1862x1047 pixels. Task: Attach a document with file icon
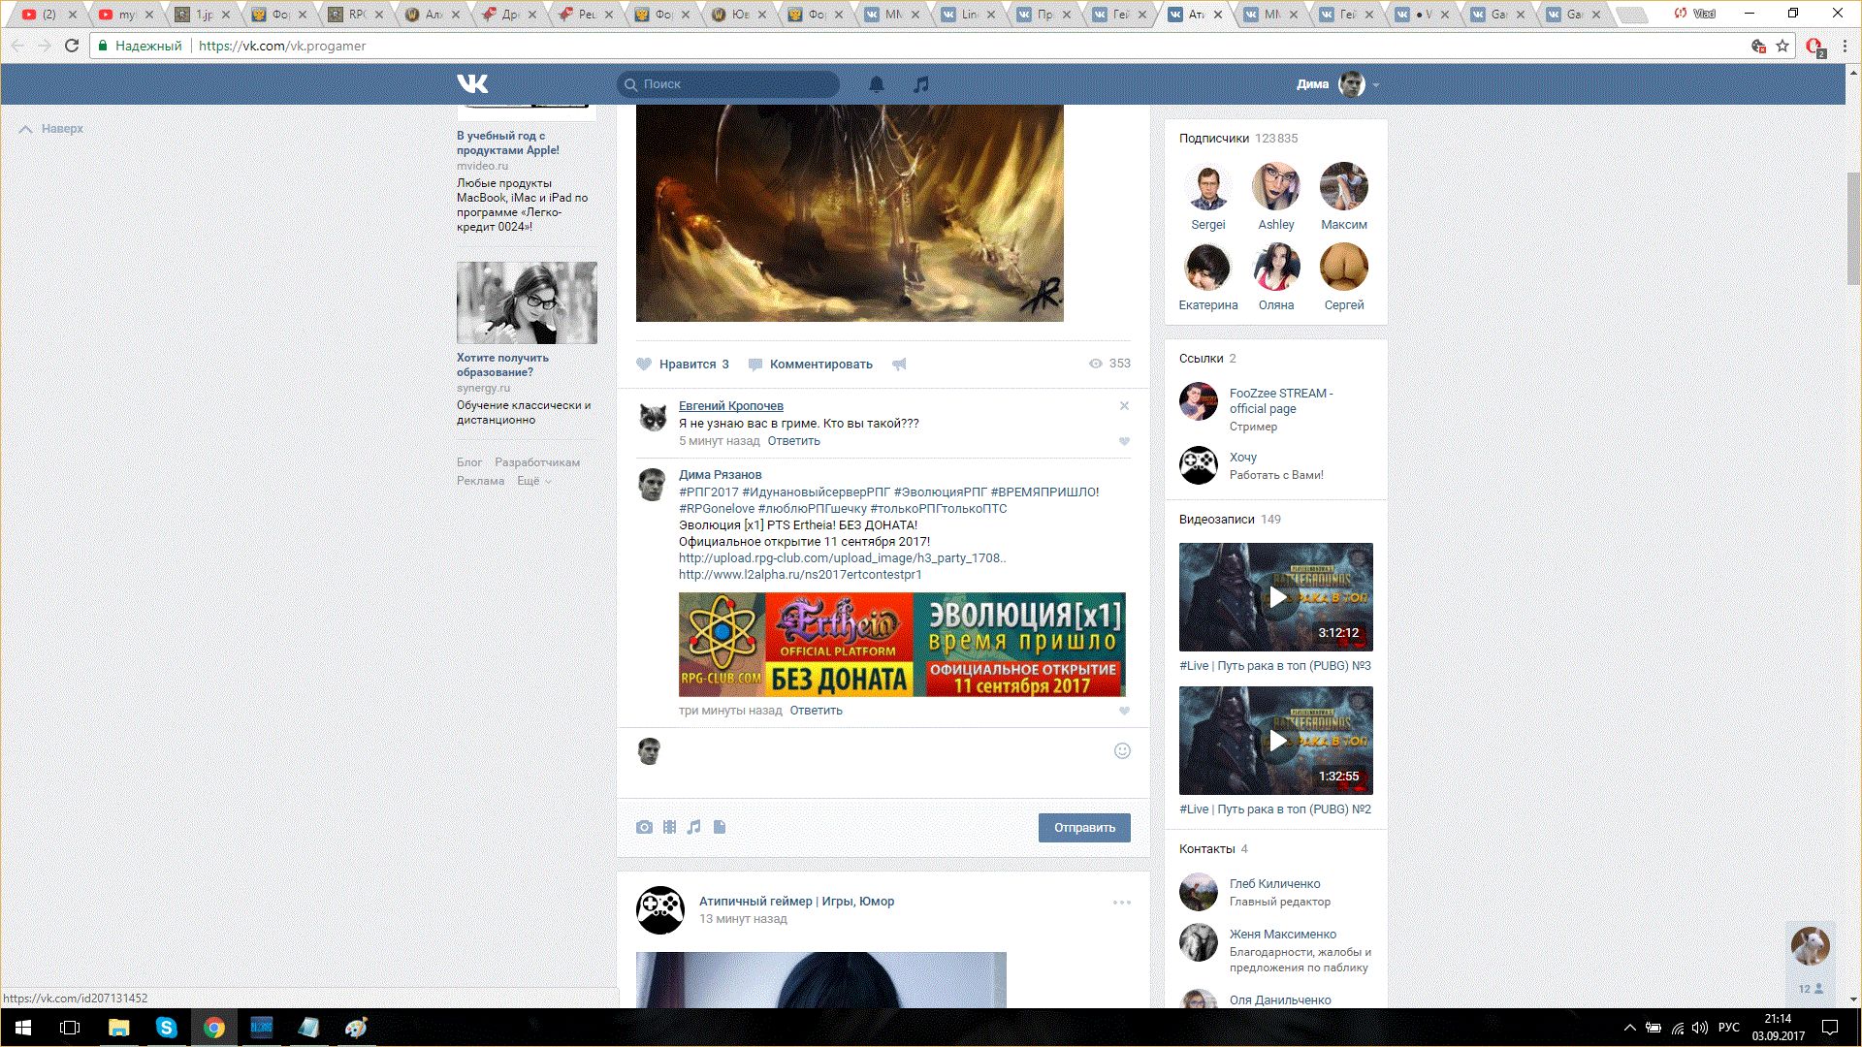[x=720, y=827]
